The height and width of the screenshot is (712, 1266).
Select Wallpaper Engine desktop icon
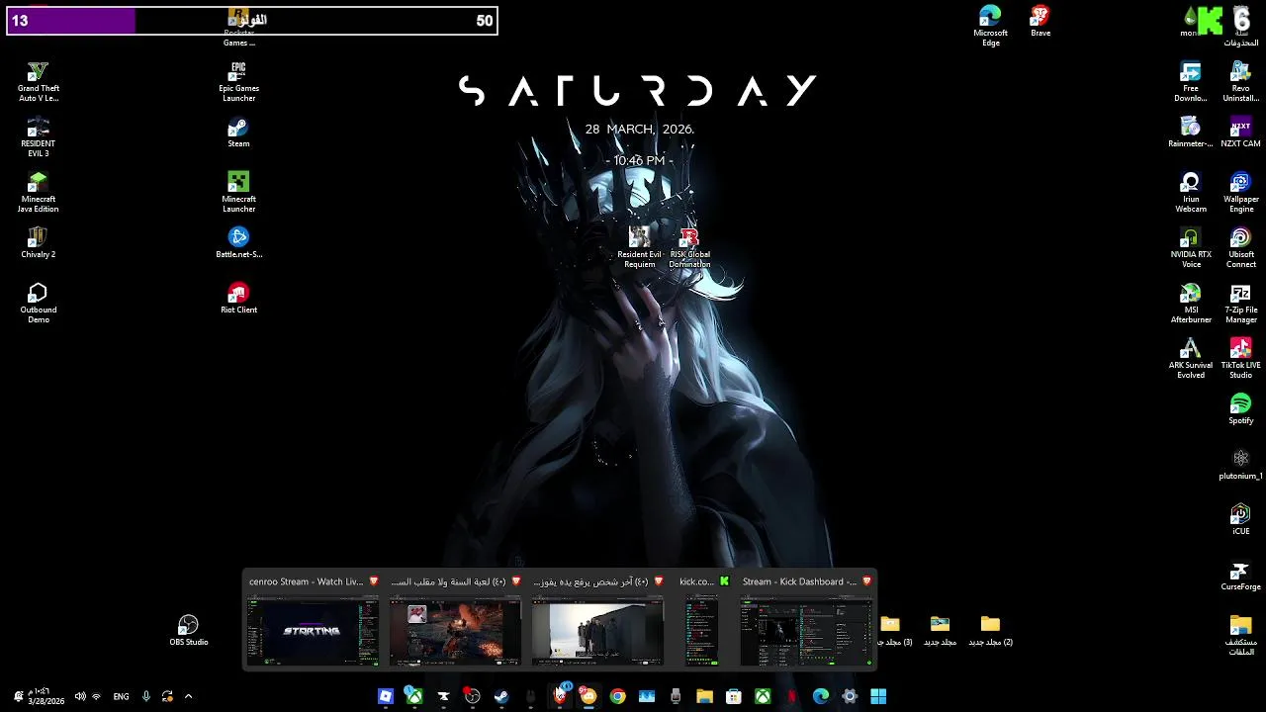1240,193
